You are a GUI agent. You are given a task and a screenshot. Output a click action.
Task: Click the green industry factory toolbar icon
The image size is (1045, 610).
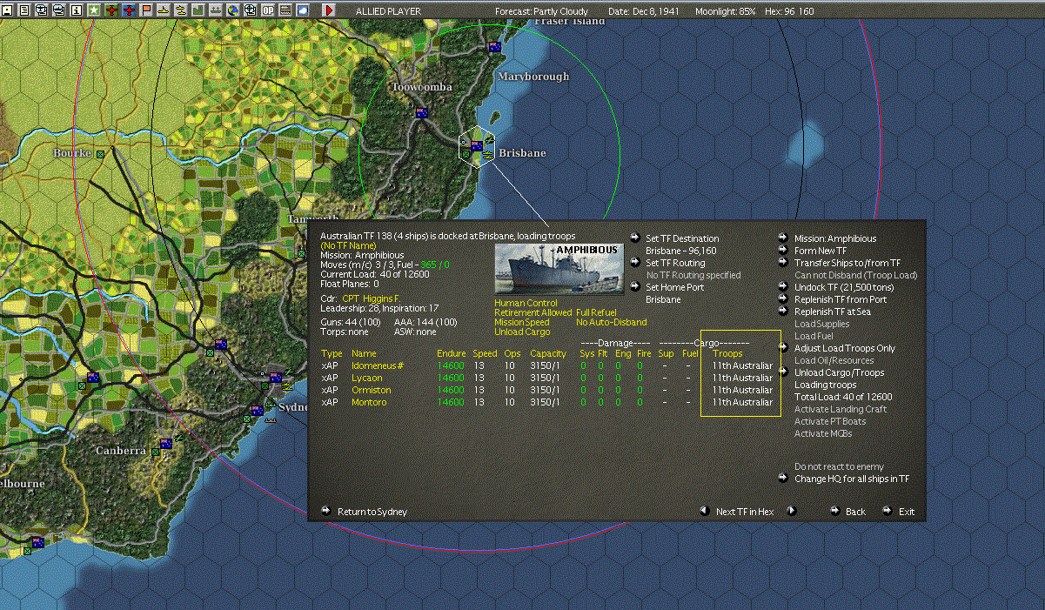[x=198, y=10]
